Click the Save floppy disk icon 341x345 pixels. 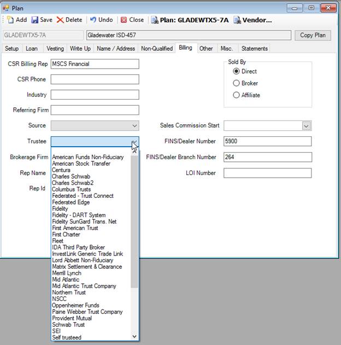[x=35, y=20]
